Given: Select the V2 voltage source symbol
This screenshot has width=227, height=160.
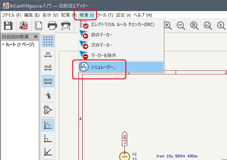Looking at the screenshot, I should [x=125, y=156].
